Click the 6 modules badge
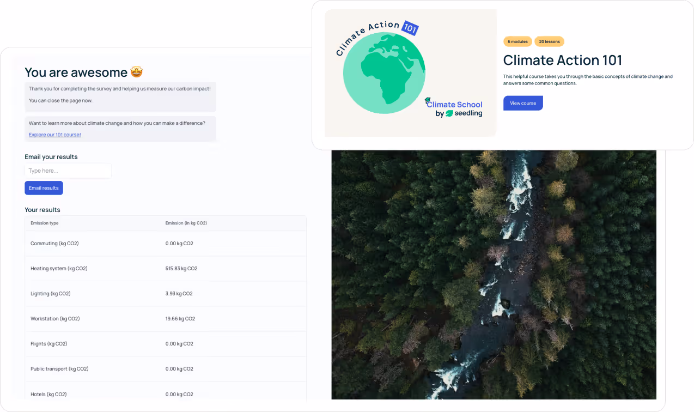694x412 pixels. [518, 41]
